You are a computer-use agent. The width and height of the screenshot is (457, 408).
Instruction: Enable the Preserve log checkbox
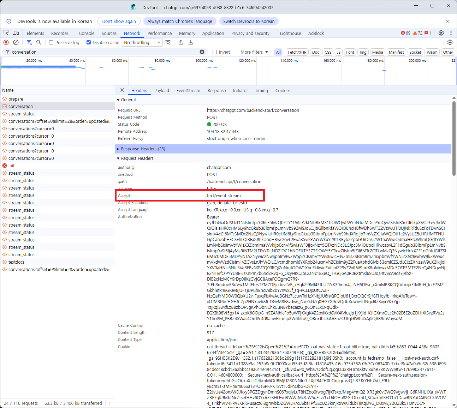[x=51, y=42]
